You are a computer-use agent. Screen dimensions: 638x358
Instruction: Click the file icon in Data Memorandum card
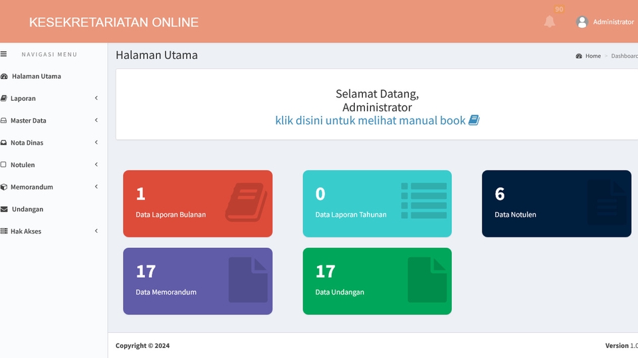coord(248,280)
